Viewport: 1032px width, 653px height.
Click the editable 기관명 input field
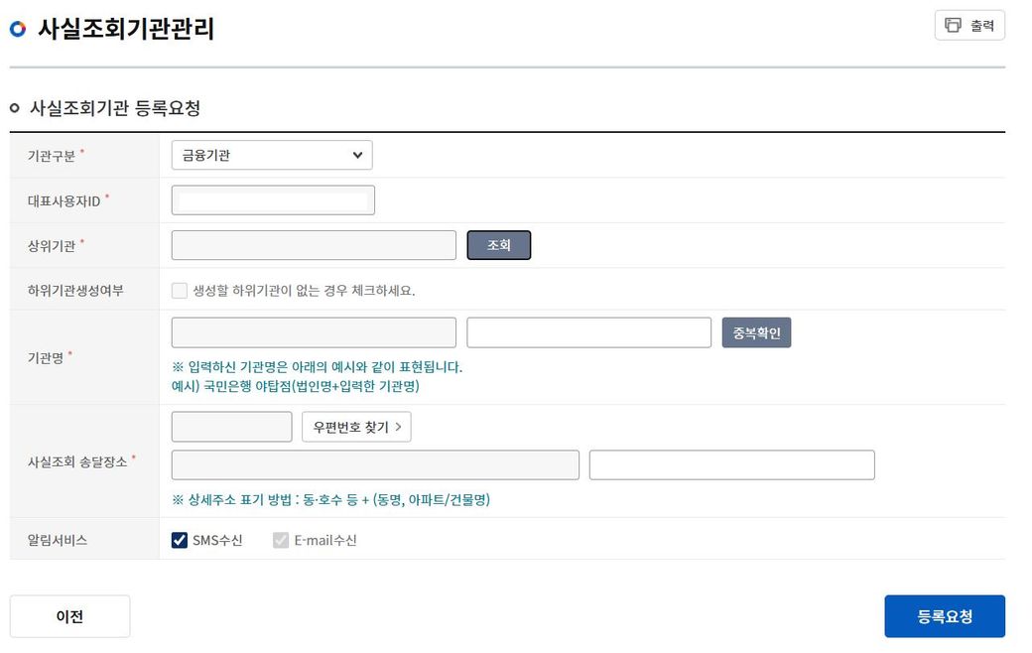point(588,332)
